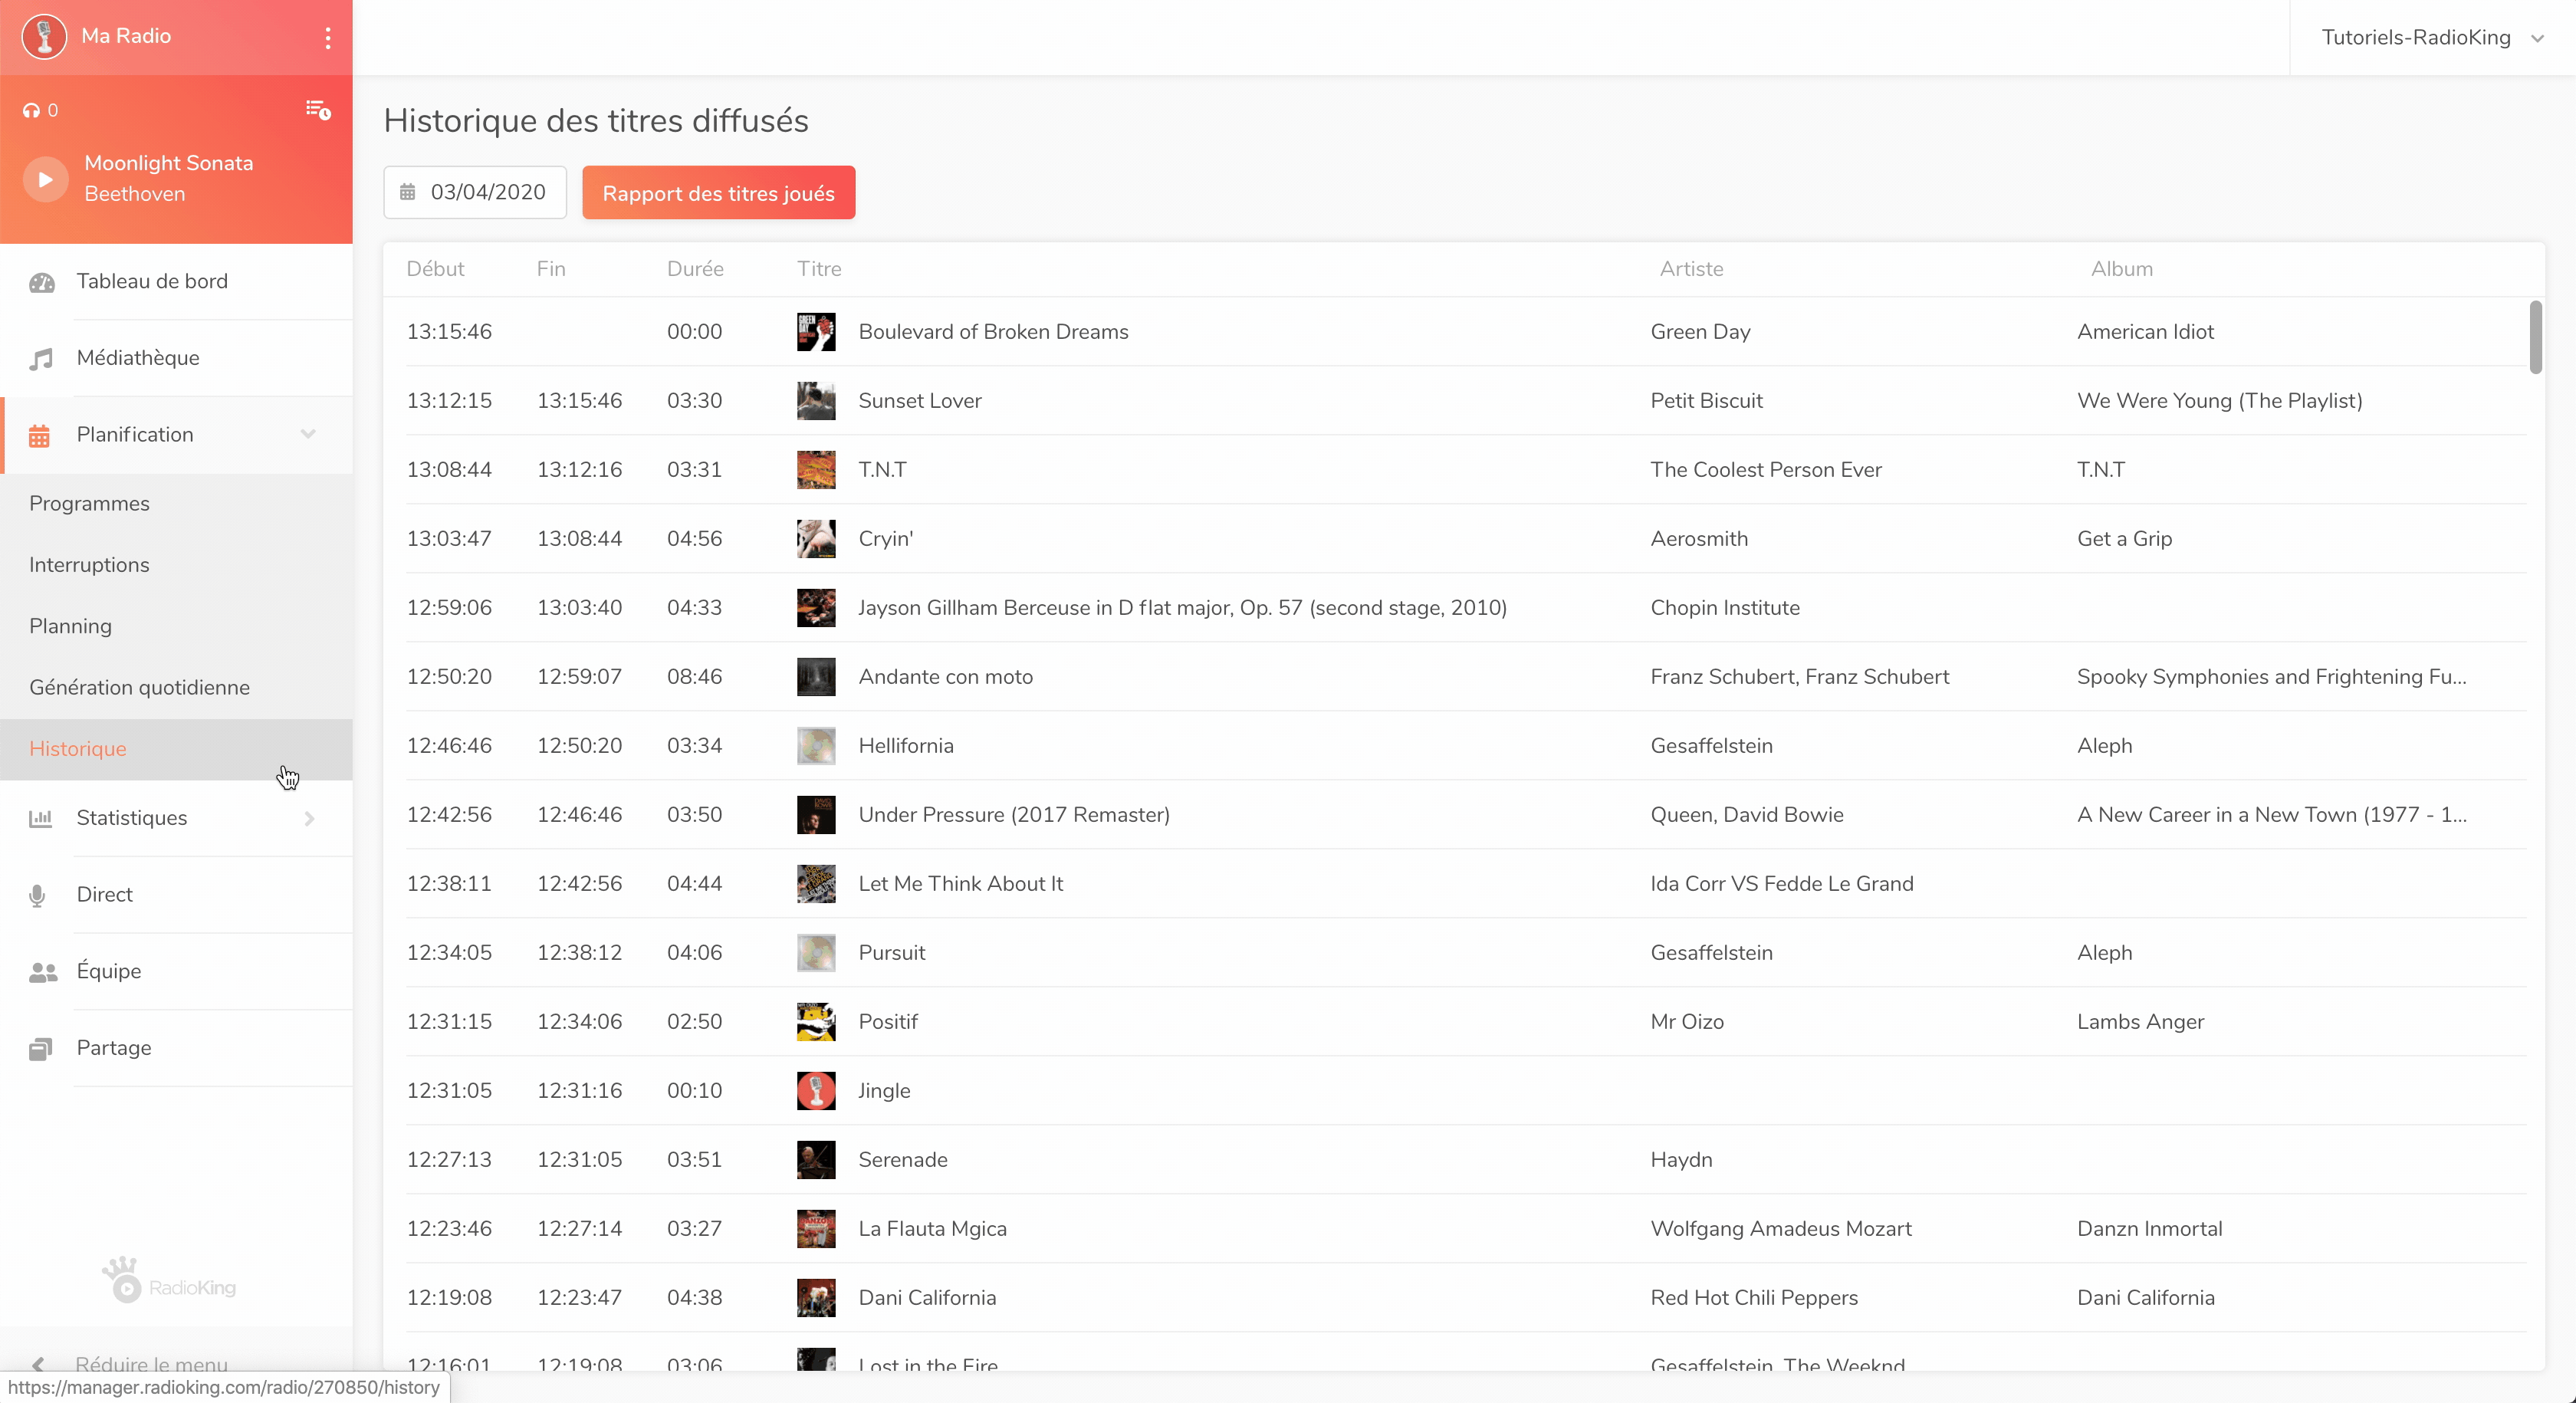Viewport: 2576px width, 1403px height.
Task: Open the 03/04/2020 date picker field
Action: (475, 192)
